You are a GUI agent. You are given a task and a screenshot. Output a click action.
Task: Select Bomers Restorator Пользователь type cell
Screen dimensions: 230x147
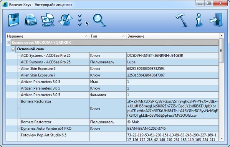tap(108, 122)
